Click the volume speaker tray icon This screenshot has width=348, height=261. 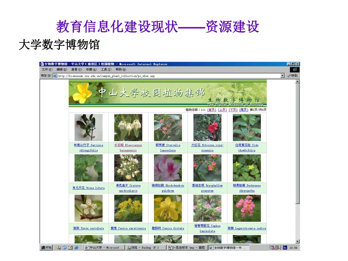point(280,247)
